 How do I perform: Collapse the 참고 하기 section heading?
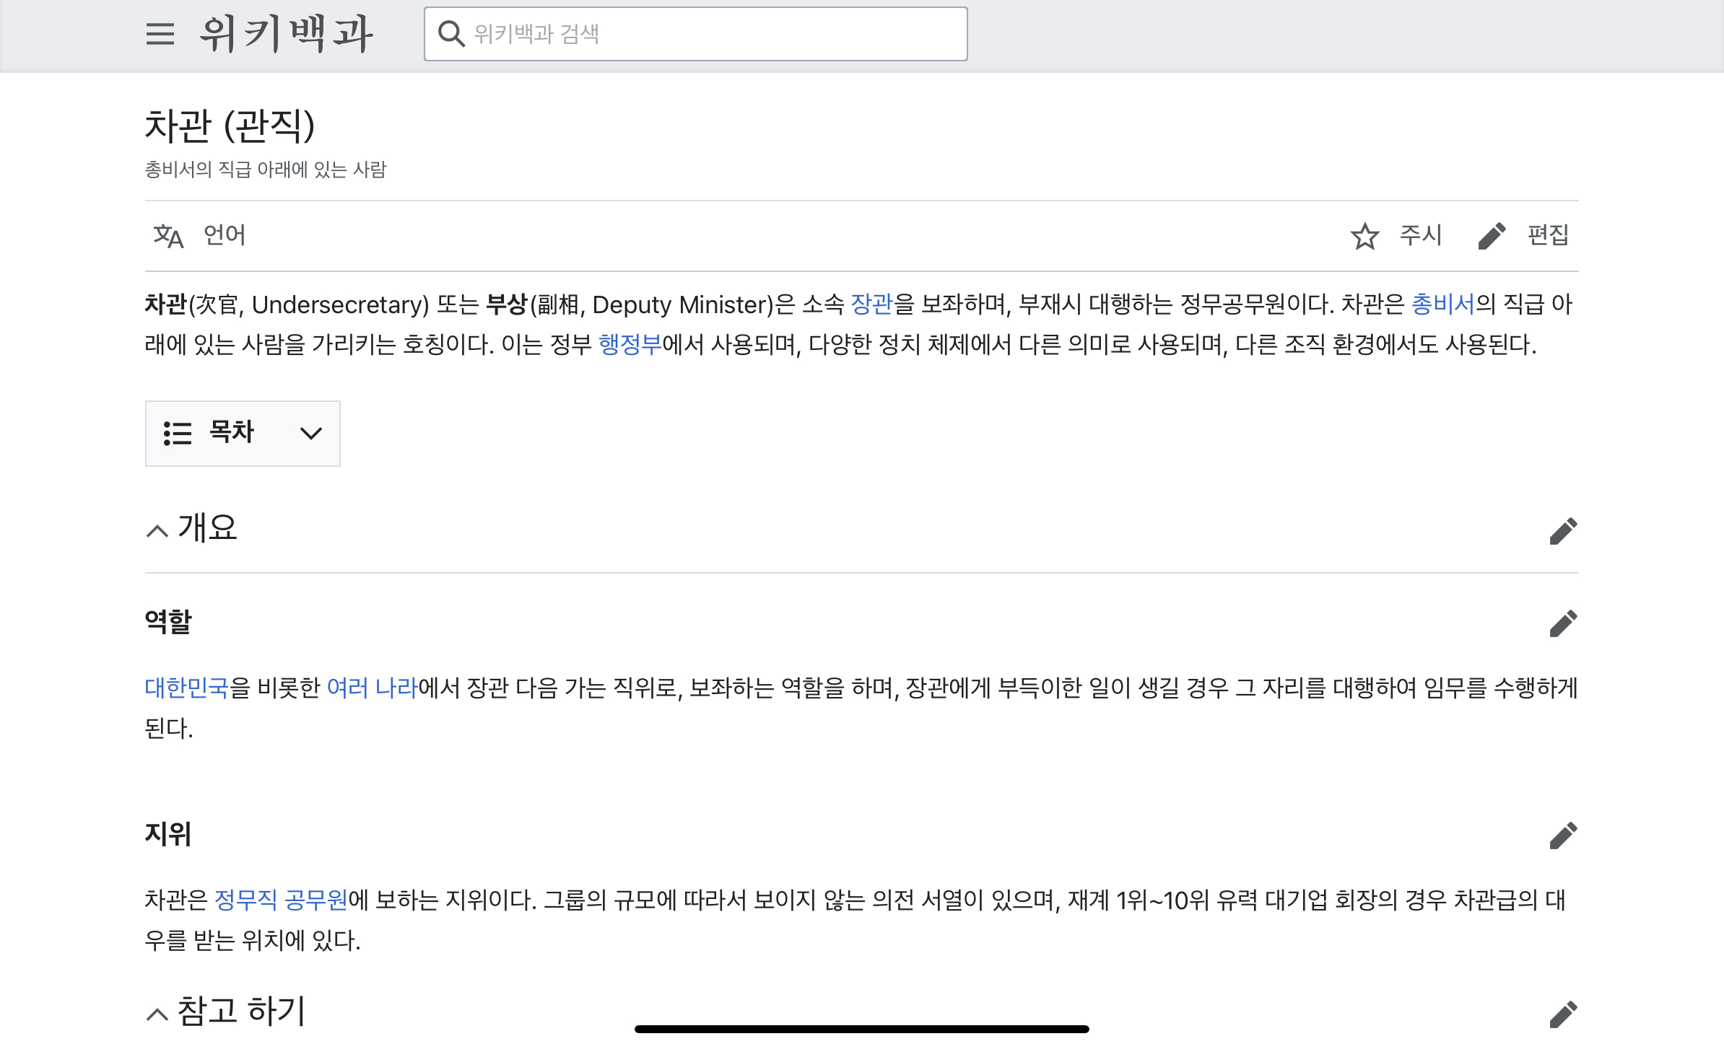pos(157,1014)
